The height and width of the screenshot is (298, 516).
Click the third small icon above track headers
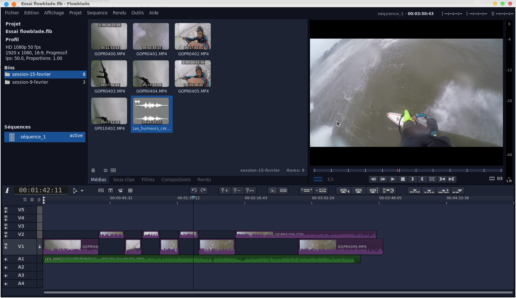coord(39,200)
